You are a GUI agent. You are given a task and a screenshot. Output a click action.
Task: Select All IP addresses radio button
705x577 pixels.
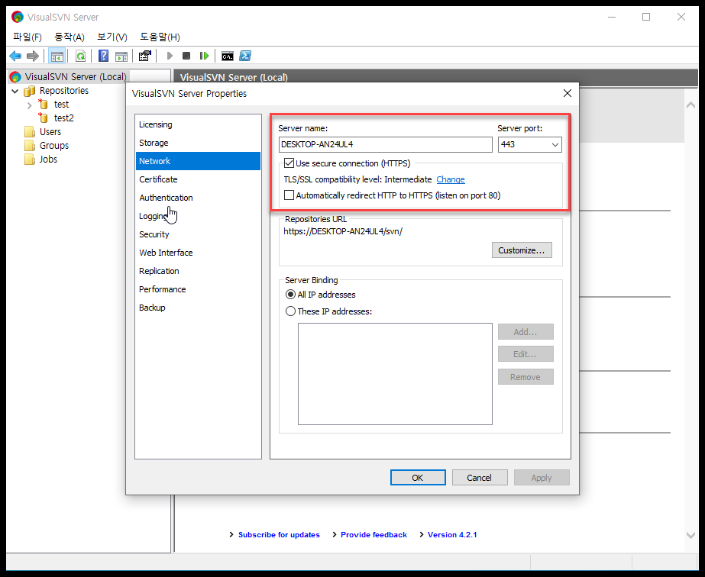(x=290, y=295)
